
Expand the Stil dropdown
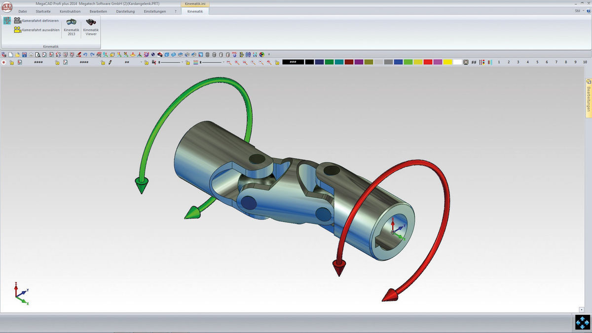pyautogui.click(x=579, y=11)
